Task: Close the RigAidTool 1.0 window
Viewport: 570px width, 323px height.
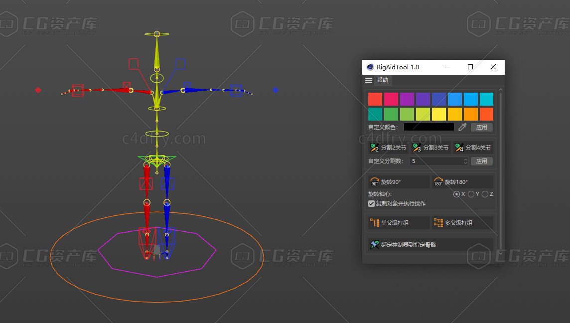Action: 493,67
